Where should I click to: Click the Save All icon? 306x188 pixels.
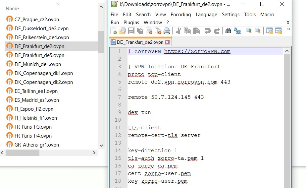[140, 31]
